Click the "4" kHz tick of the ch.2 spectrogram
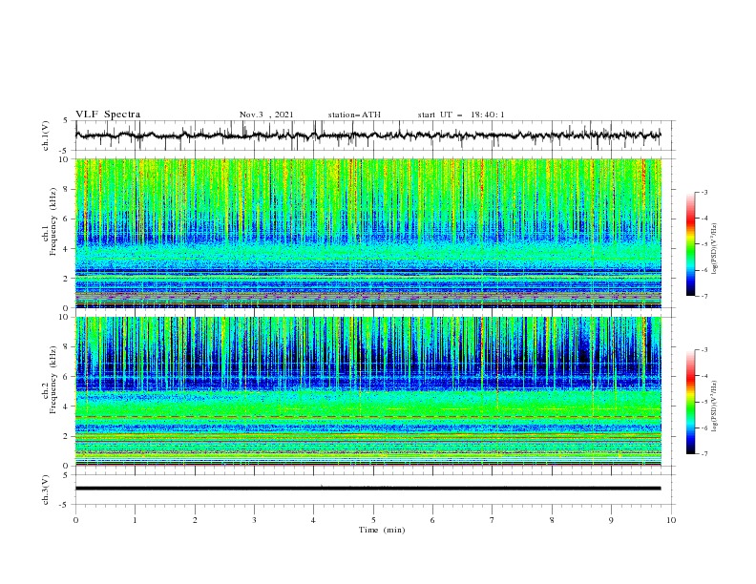Image resolution: width=756 pixels, height=584 pixels. [67, 407]
